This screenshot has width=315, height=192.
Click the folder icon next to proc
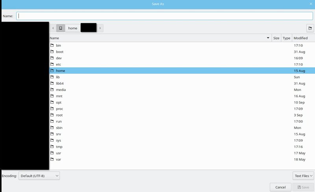point(52,109)
